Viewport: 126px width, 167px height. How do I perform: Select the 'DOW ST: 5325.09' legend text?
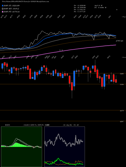[11, 6]
